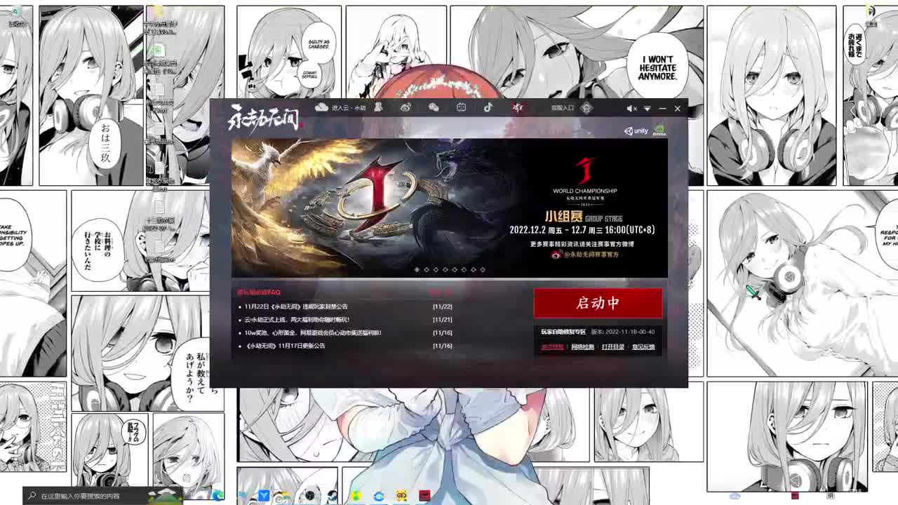Viewport: 898px width, 505px height.
Task: Open the 10w奖池 news item
Action: [313, 333]
